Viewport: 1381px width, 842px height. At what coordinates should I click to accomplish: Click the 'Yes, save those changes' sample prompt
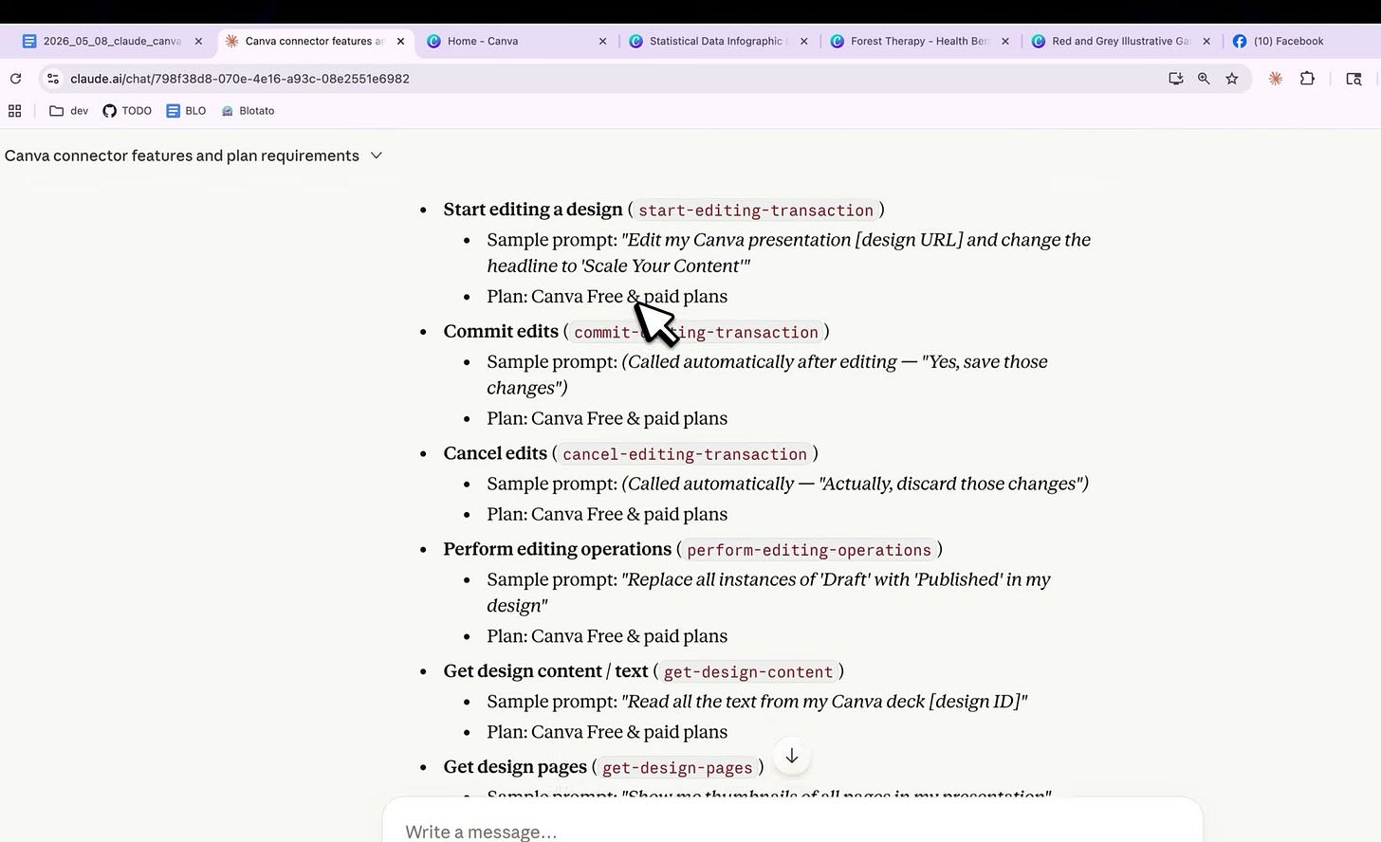coord(767,375)
